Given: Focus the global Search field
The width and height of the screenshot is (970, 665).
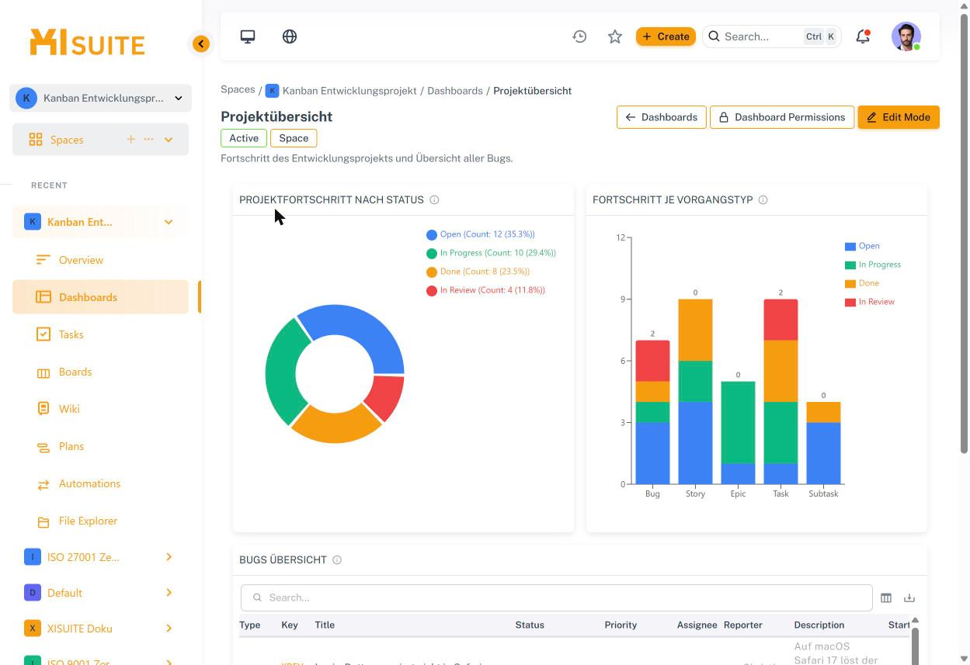Looking at the screenshot, I should click(772, 36).
